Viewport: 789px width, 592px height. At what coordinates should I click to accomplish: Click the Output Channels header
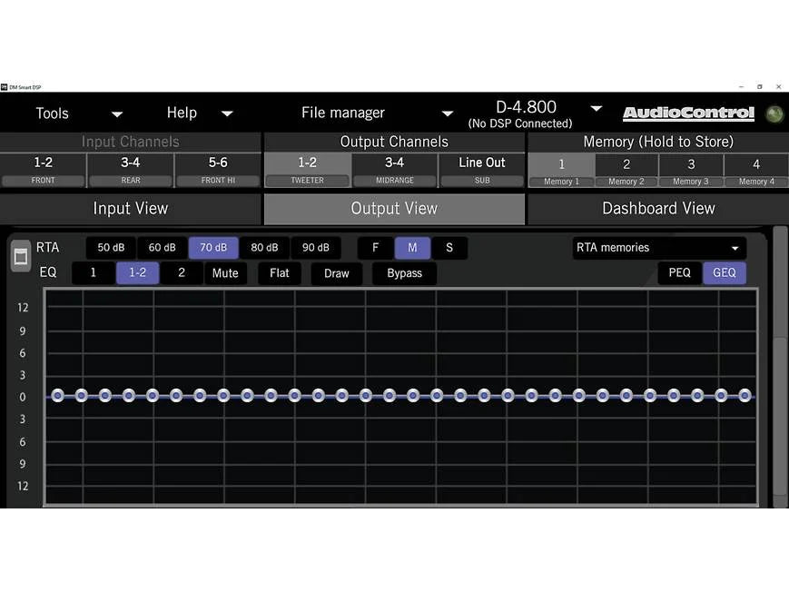[x=394, y=142]
